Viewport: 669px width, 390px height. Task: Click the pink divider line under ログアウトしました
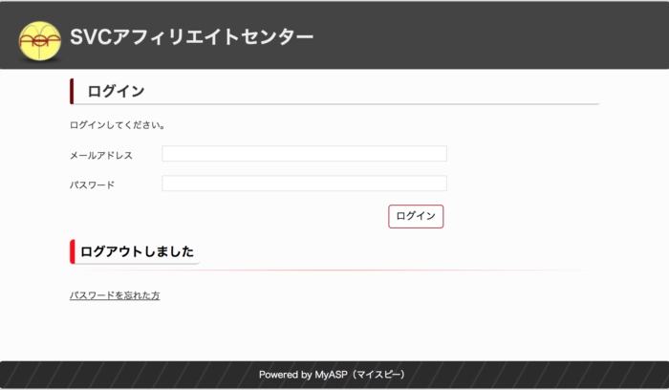click(x=382, y=271)
